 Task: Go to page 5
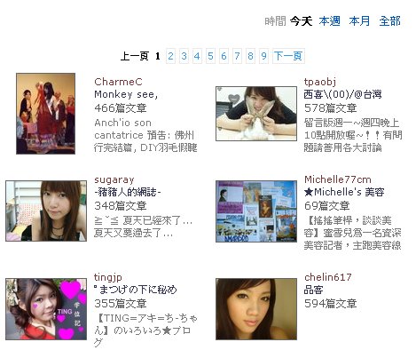210,56
